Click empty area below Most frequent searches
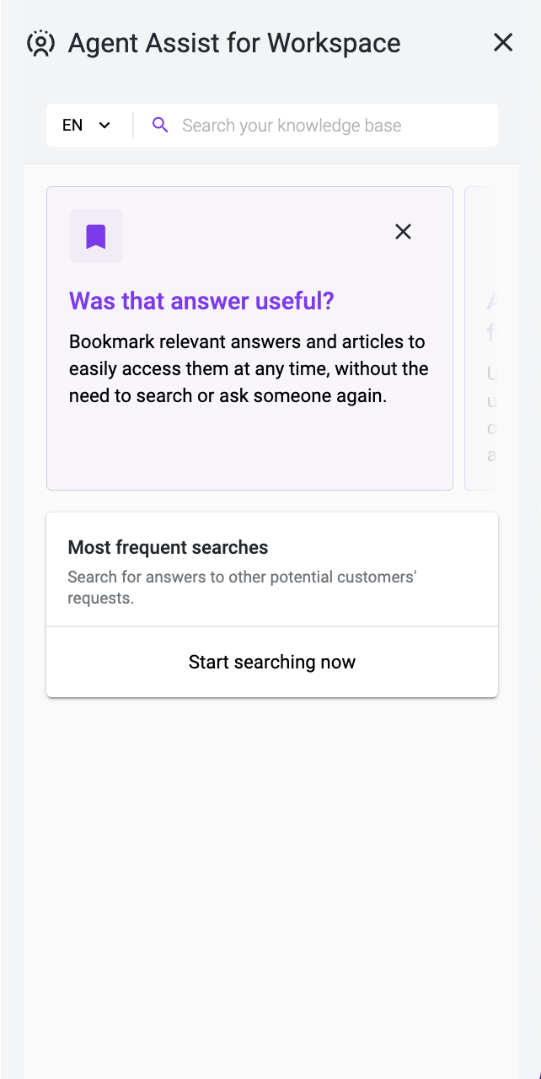Viewport: 541px width, 1079px height. (x=272, y=885)
